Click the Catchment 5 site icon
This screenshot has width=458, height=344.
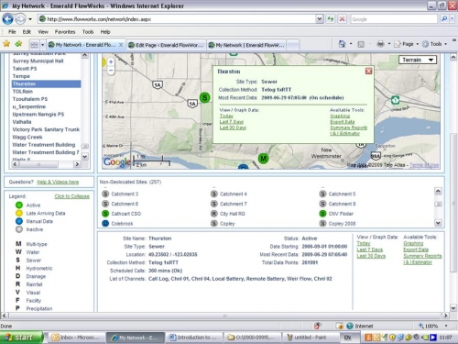pos(322,194)
